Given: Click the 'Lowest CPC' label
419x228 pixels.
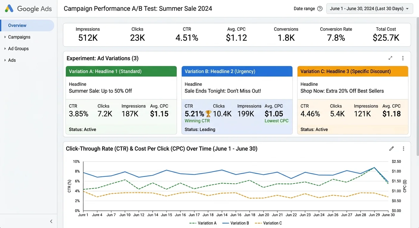Looking at the screenshot, I should (276, 121).
